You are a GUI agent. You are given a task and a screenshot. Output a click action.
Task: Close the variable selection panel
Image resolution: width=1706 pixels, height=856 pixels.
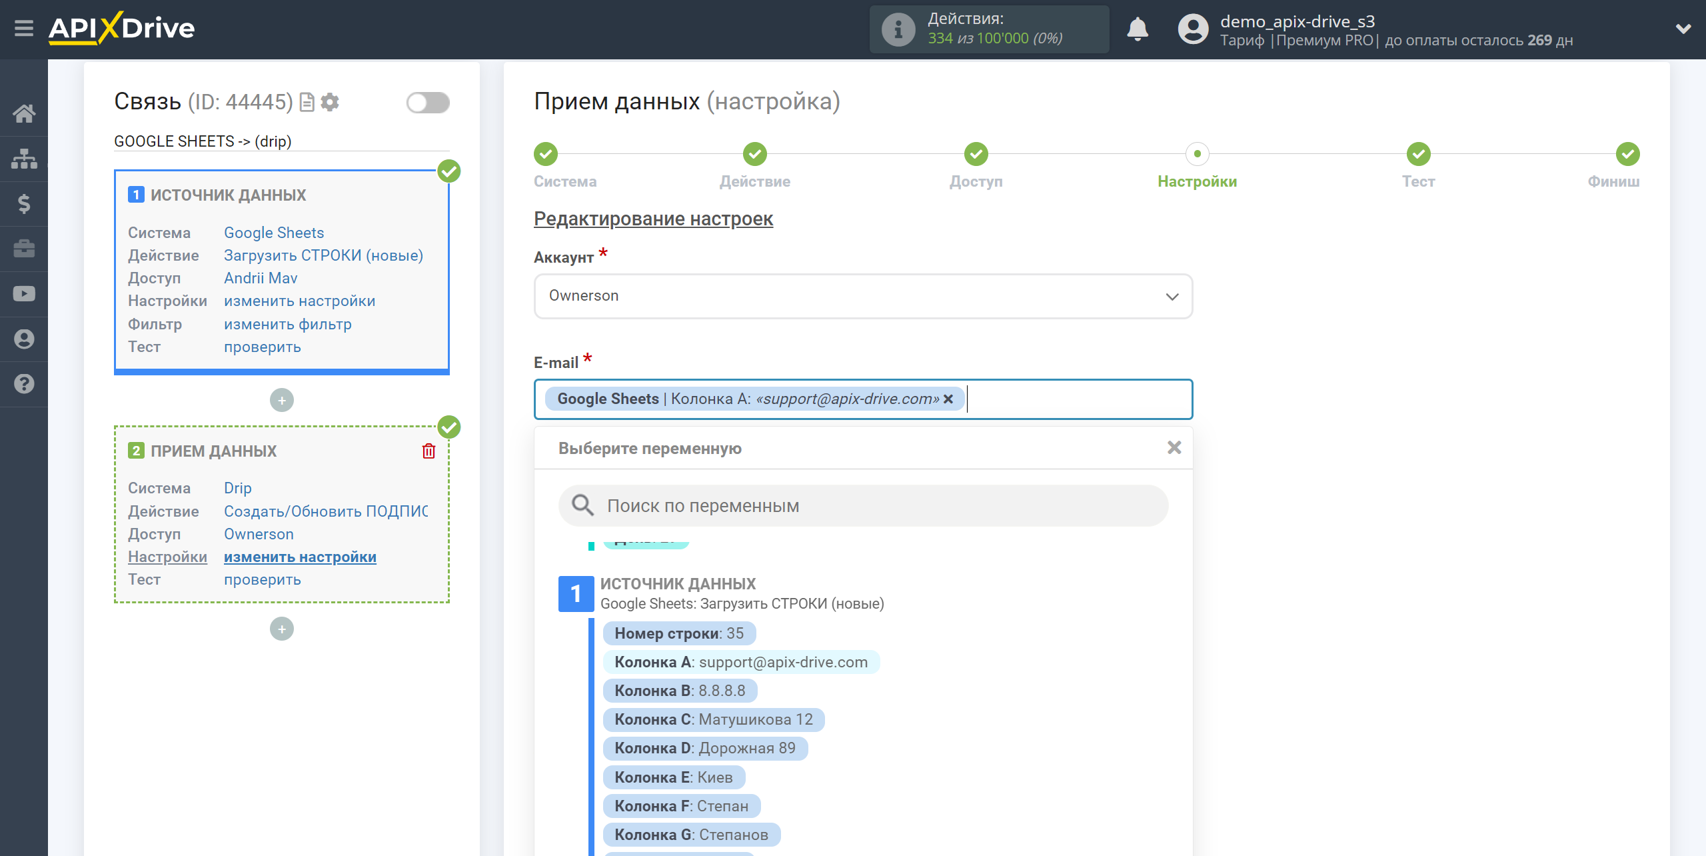1174,447
